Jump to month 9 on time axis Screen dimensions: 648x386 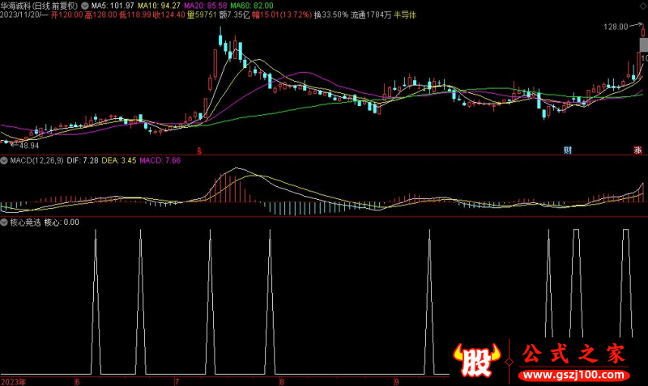[x=396, y=382]
